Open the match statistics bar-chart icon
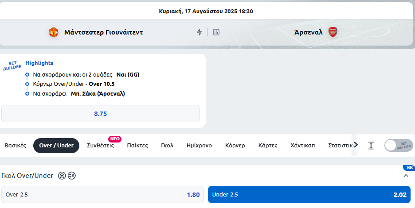Image resolution: width=415 pixels, height=208 pixels. [216, 32]
